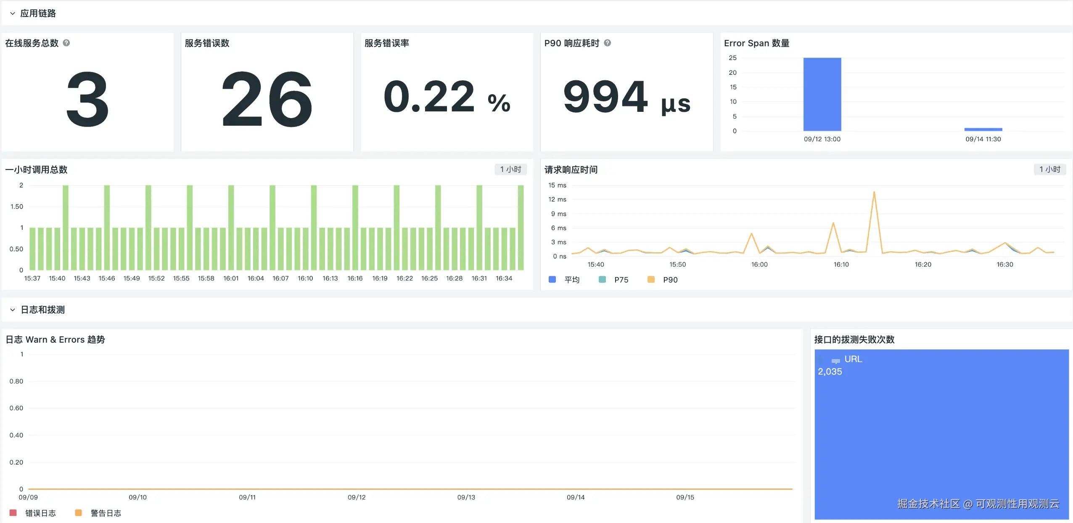Click the 15 ms peak on response chart
This screenshot has height=523, width=1073.
click(874, 192)
